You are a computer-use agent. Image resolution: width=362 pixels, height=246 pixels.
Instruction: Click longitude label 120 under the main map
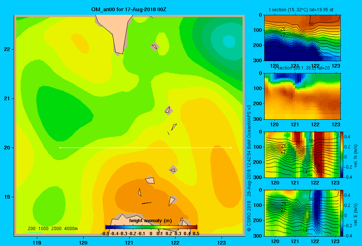pyautogui.click(x=83, y=242)
